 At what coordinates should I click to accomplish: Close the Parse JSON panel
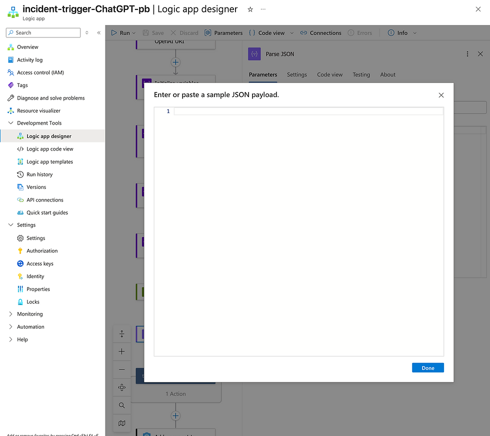coord(480,54)
